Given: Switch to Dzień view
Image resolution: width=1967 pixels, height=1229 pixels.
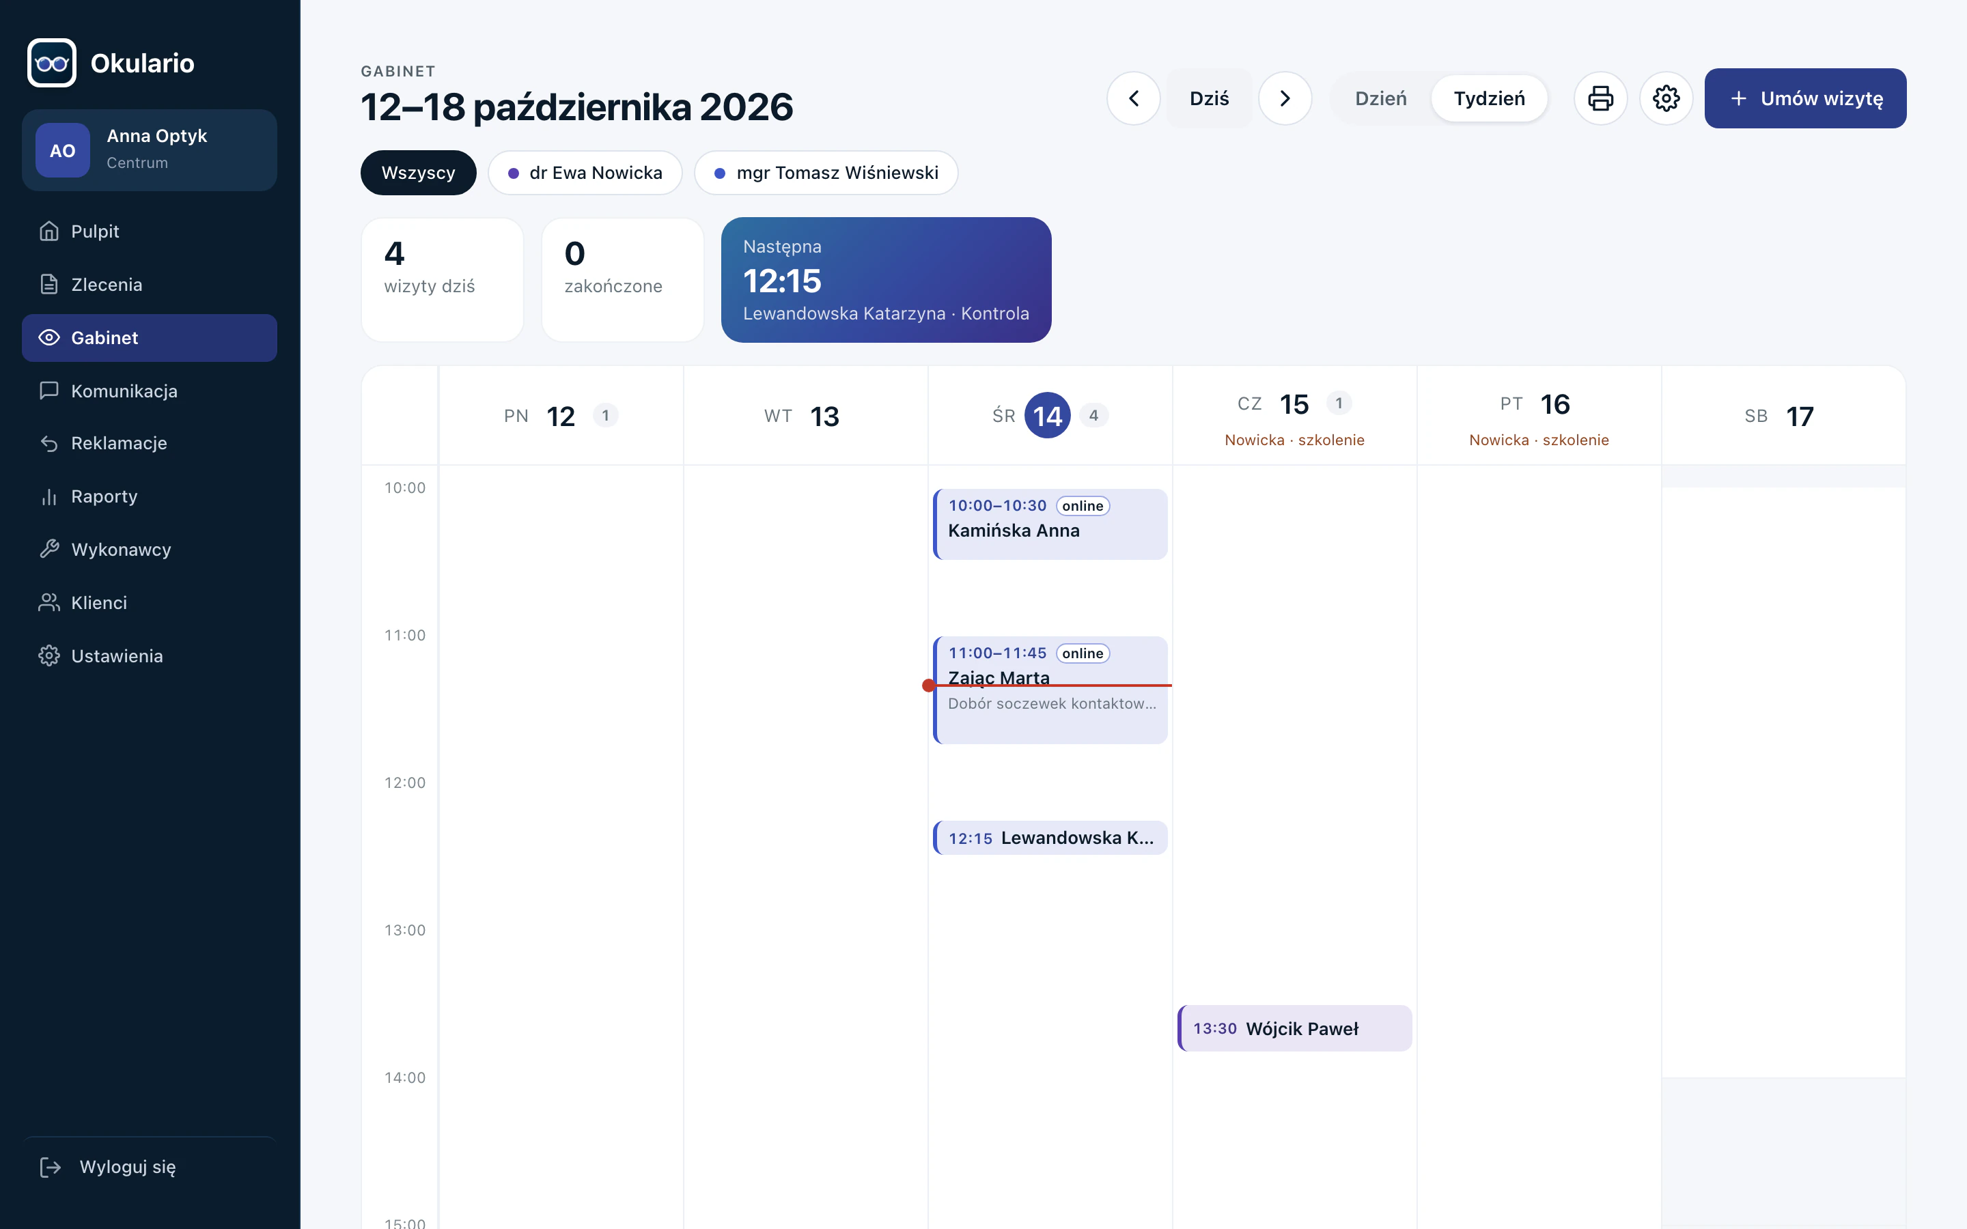Looking at the screenshot, I should coord(1380,98).
